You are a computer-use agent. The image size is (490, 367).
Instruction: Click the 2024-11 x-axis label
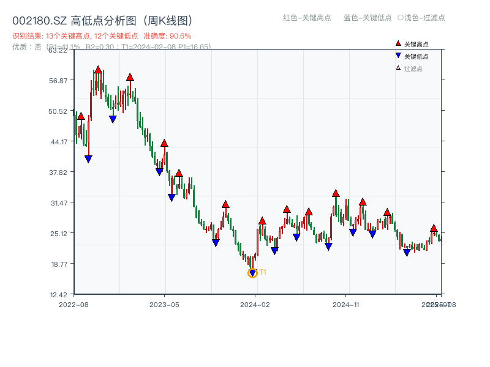pos(346,305)
